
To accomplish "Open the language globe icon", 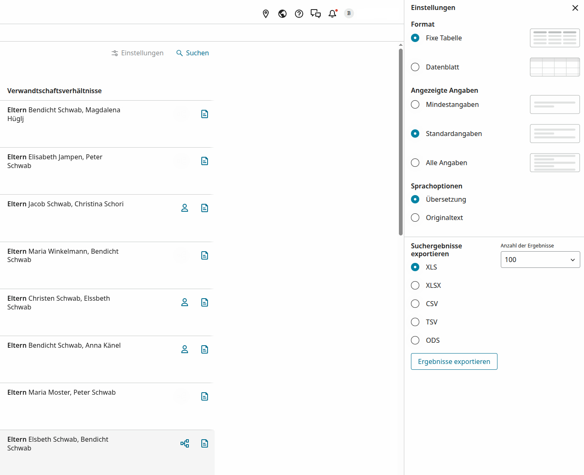I will (282, 14).
